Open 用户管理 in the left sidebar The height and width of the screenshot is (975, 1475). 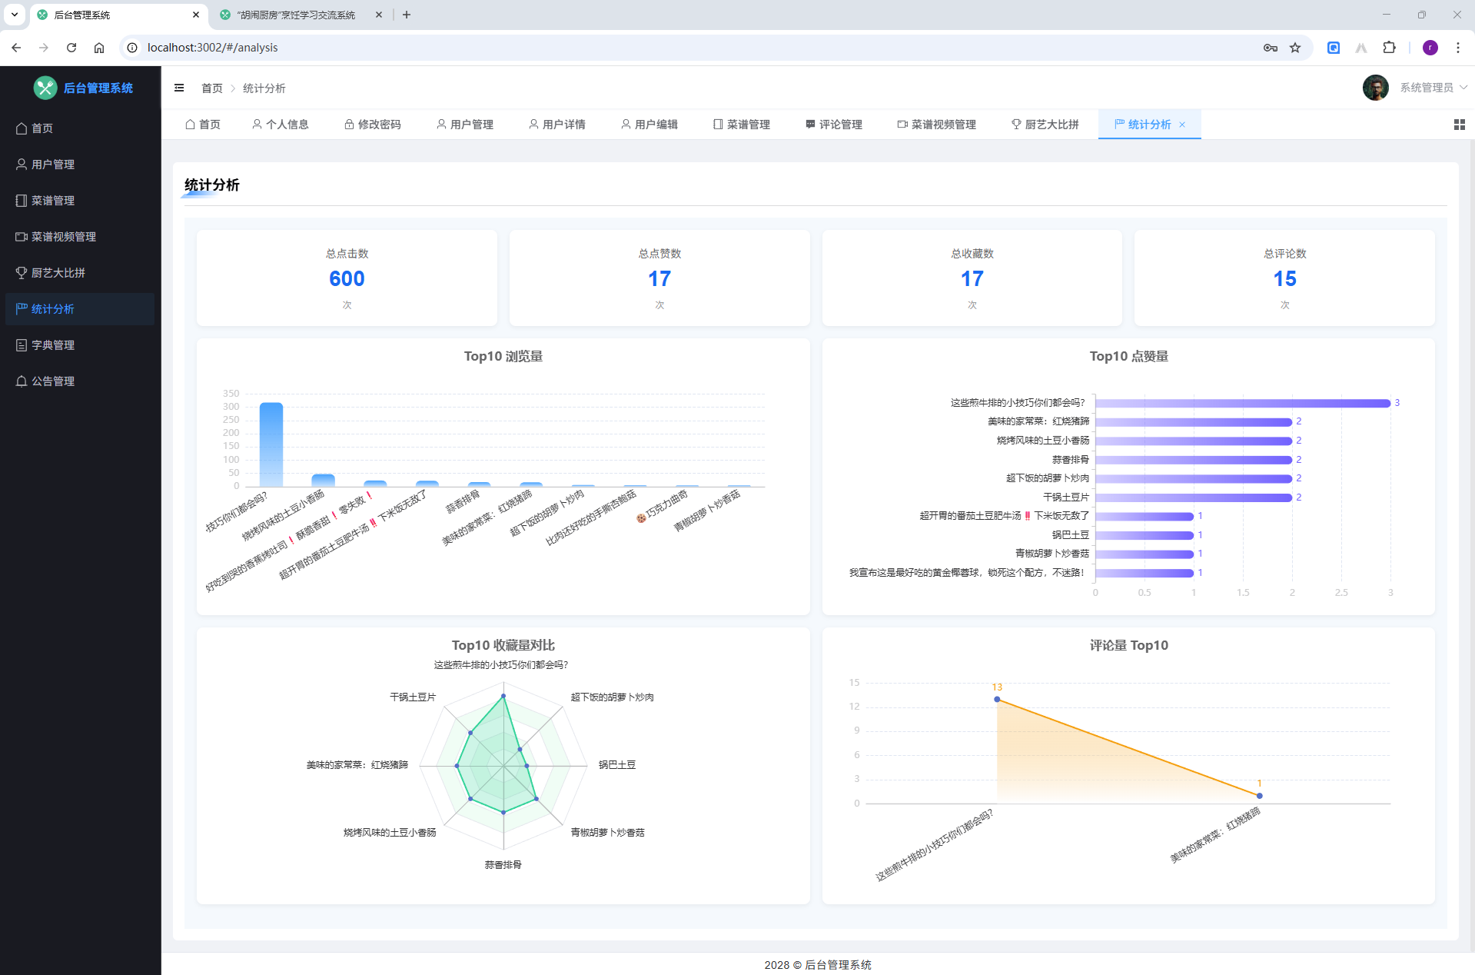pos(81,165)
